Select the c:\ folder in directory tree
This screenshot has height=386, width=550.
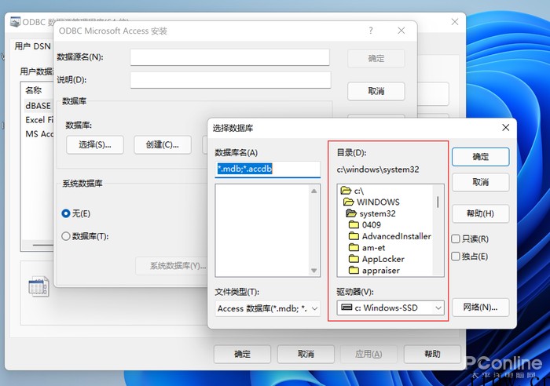352,191
